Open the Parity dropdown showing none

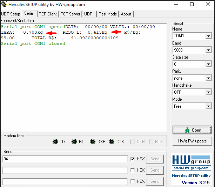point(208,78)
